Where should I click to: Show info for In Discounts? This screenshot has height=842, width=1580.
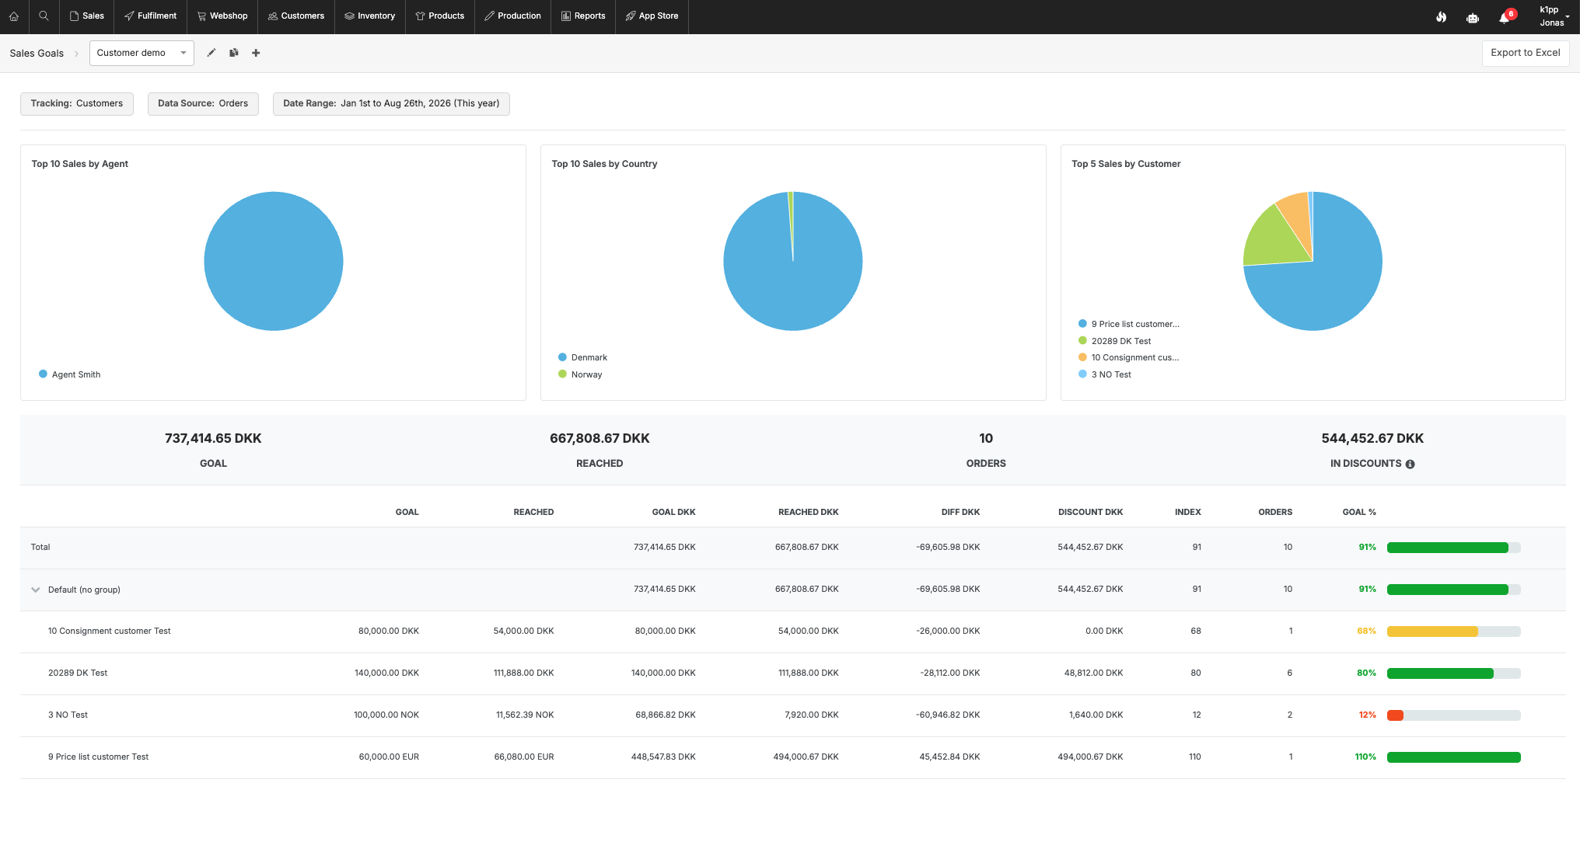pos(1410,464)
